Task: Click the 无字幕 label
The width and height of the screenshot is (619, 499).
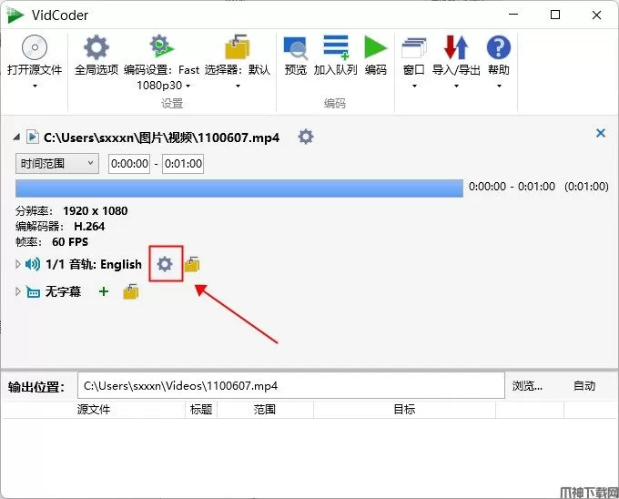Action: tap(63, 291)
